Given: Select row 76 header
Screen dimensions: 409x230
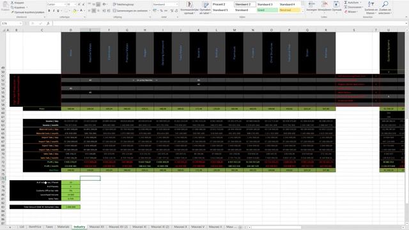Looking at the screenshot, I should point(3,178).
